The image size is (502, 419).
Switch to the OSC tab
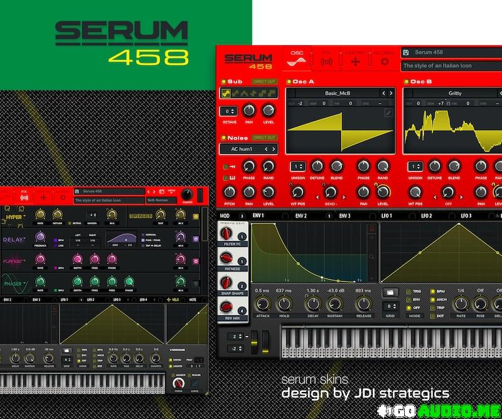click(x=297, y=58)
